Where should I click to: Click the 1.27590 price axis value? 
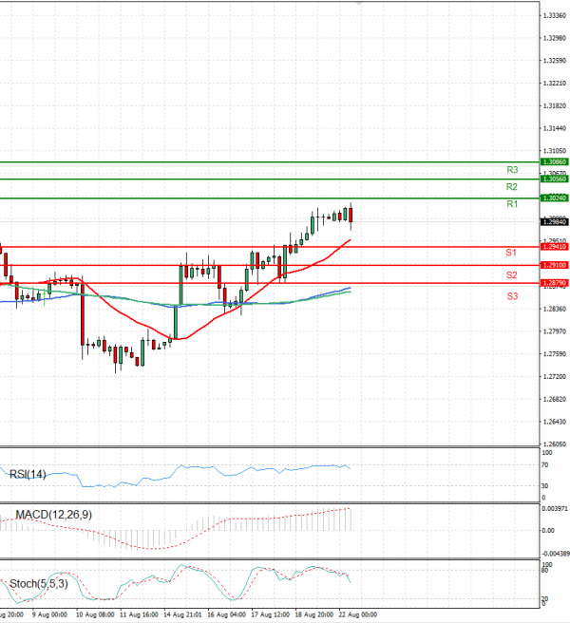click(555, 354)
